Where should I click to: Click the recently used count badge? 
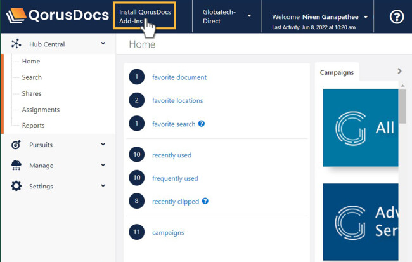pos(137,154)
